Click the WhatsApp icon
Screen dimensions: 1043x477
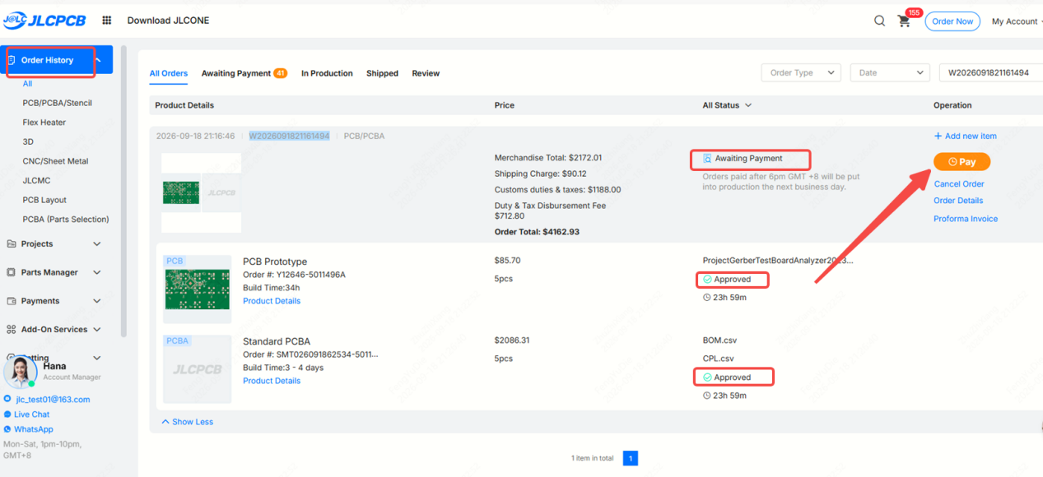(7, 429)
